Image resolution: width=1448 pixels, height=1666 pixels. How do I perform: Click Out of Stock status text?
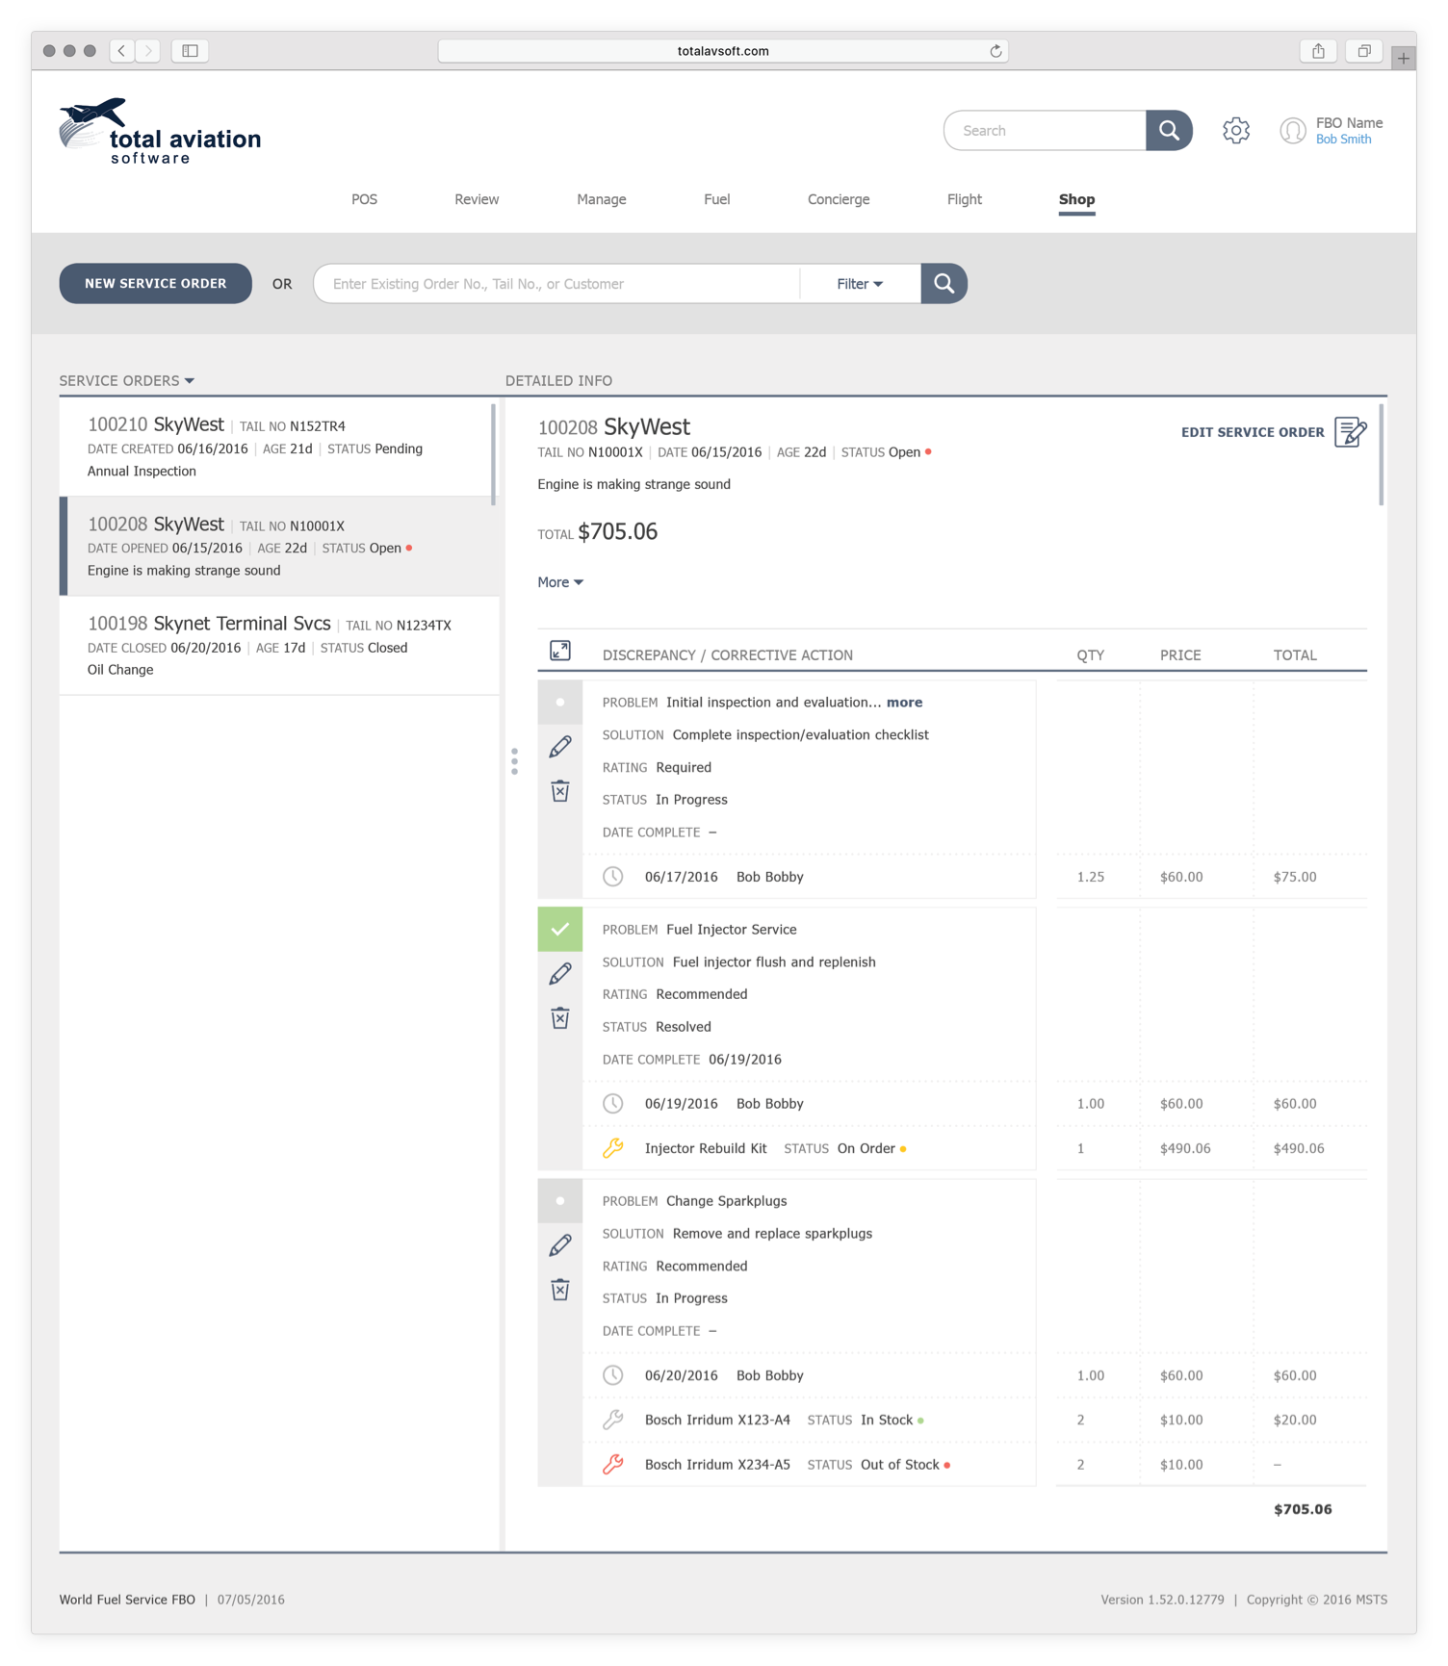click(x=900, y=1465)
